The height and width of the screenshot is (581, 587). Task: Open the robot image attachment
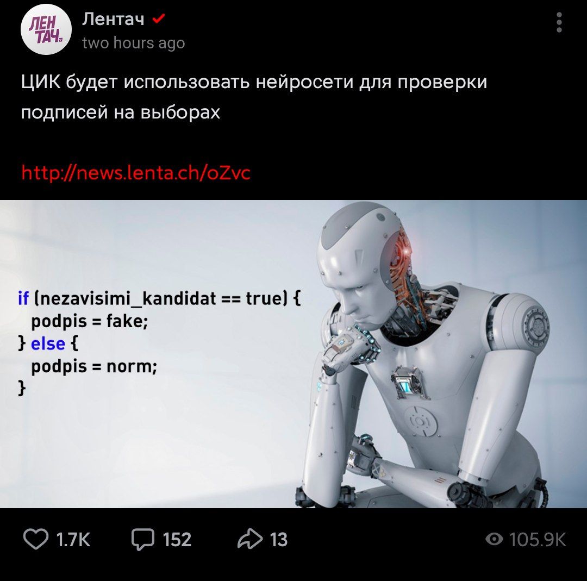293,354
